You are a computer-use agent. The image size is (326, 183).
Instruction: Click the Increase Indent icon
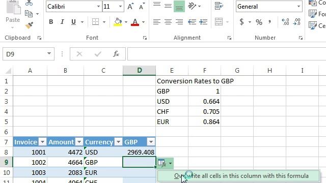tap(203, 22)
